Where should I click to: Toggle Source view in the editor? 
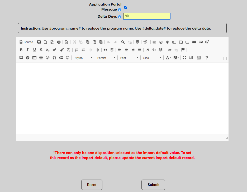[x=26, y=42]
